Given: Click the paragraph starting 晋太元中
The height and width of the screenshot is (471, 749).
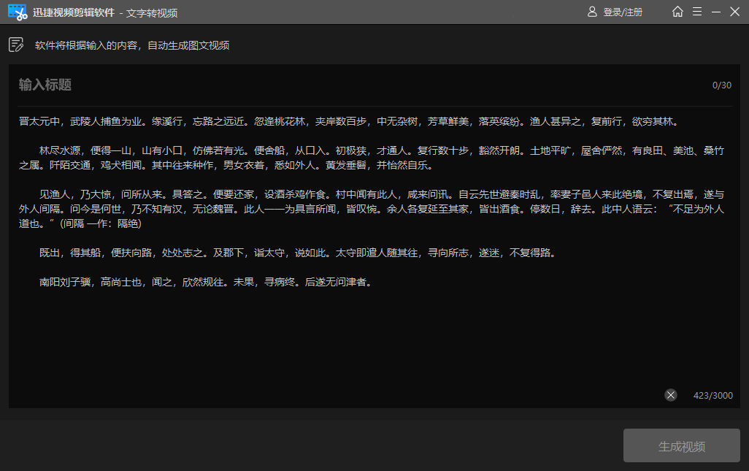Looking at the screenshot, I should point(349,122).
